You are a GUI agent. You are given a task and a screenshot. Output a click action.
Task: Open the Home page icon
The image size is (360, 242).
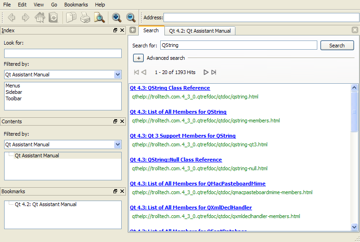coord(39,17)
